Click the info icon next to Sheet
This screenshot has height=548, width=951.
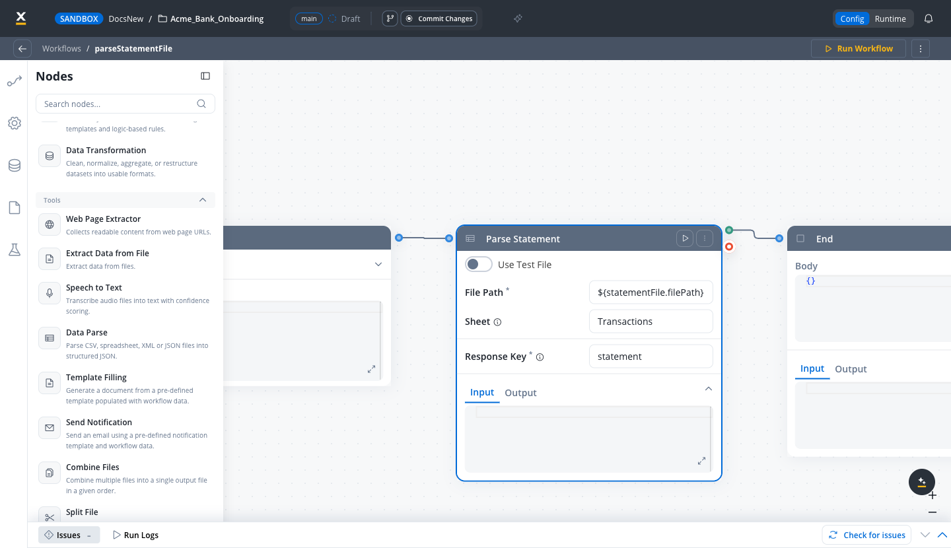point(497,322)
